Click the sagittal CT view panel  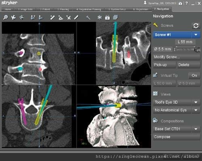tap(114, 53)
